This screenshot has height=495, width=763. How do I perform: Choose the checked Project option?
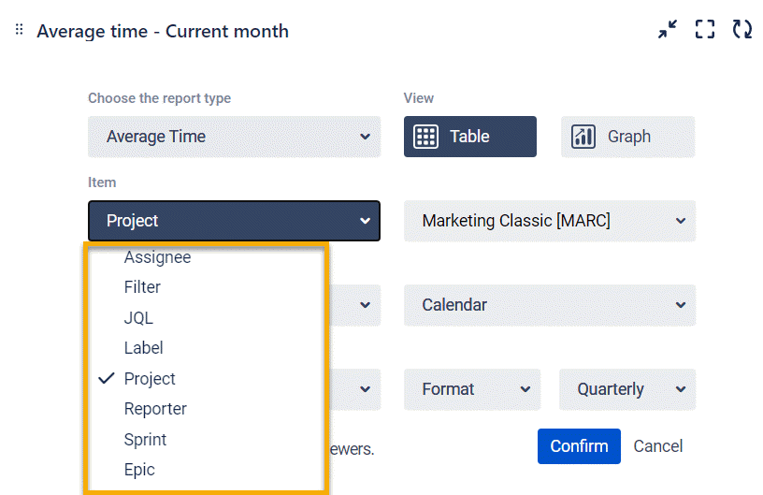[x=150, y=379]
